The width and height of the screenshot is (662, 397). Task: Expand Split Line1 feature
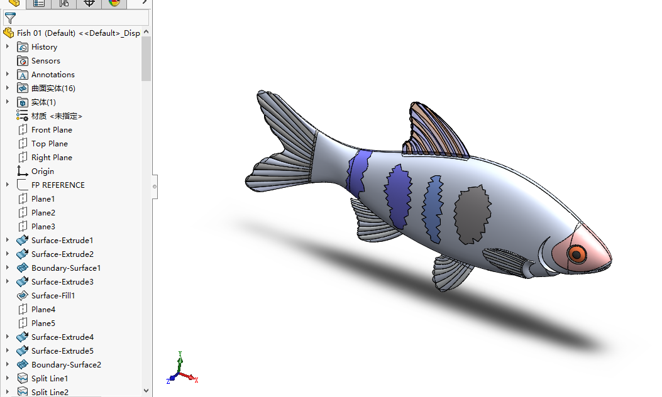[x=7, y=378]
